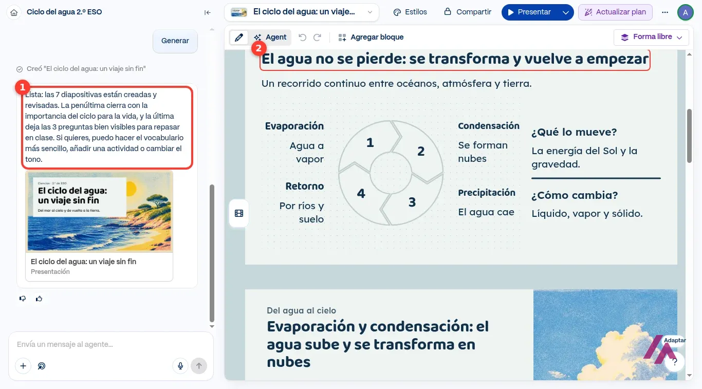Open Estilos panel
The image size is (702, 389).
pyautogui.click(x=410, y=12)
